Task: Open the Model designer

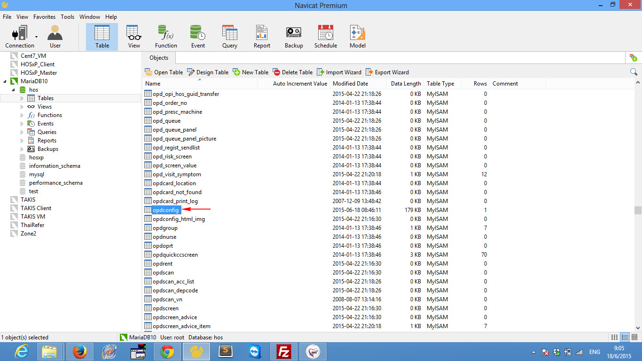Action: [x=357, y=33]
